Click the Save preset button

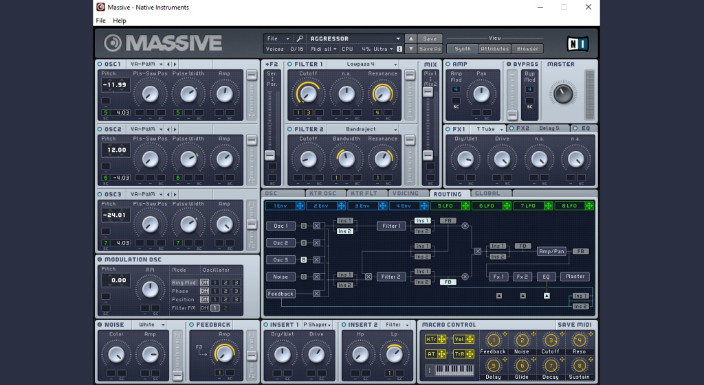click(x=430, y=38)
